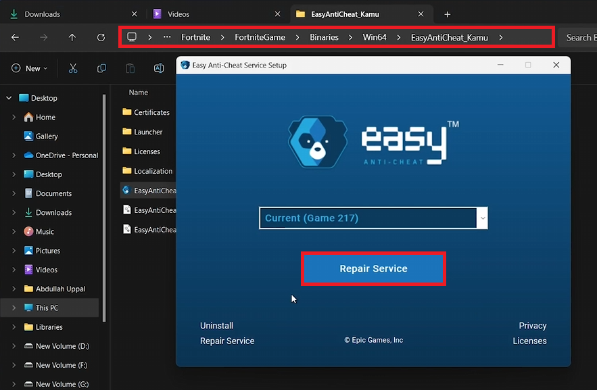This screenshot has width=597, height=390.
Task: Expand the This PC node
Action: click(x=14, y=308)
